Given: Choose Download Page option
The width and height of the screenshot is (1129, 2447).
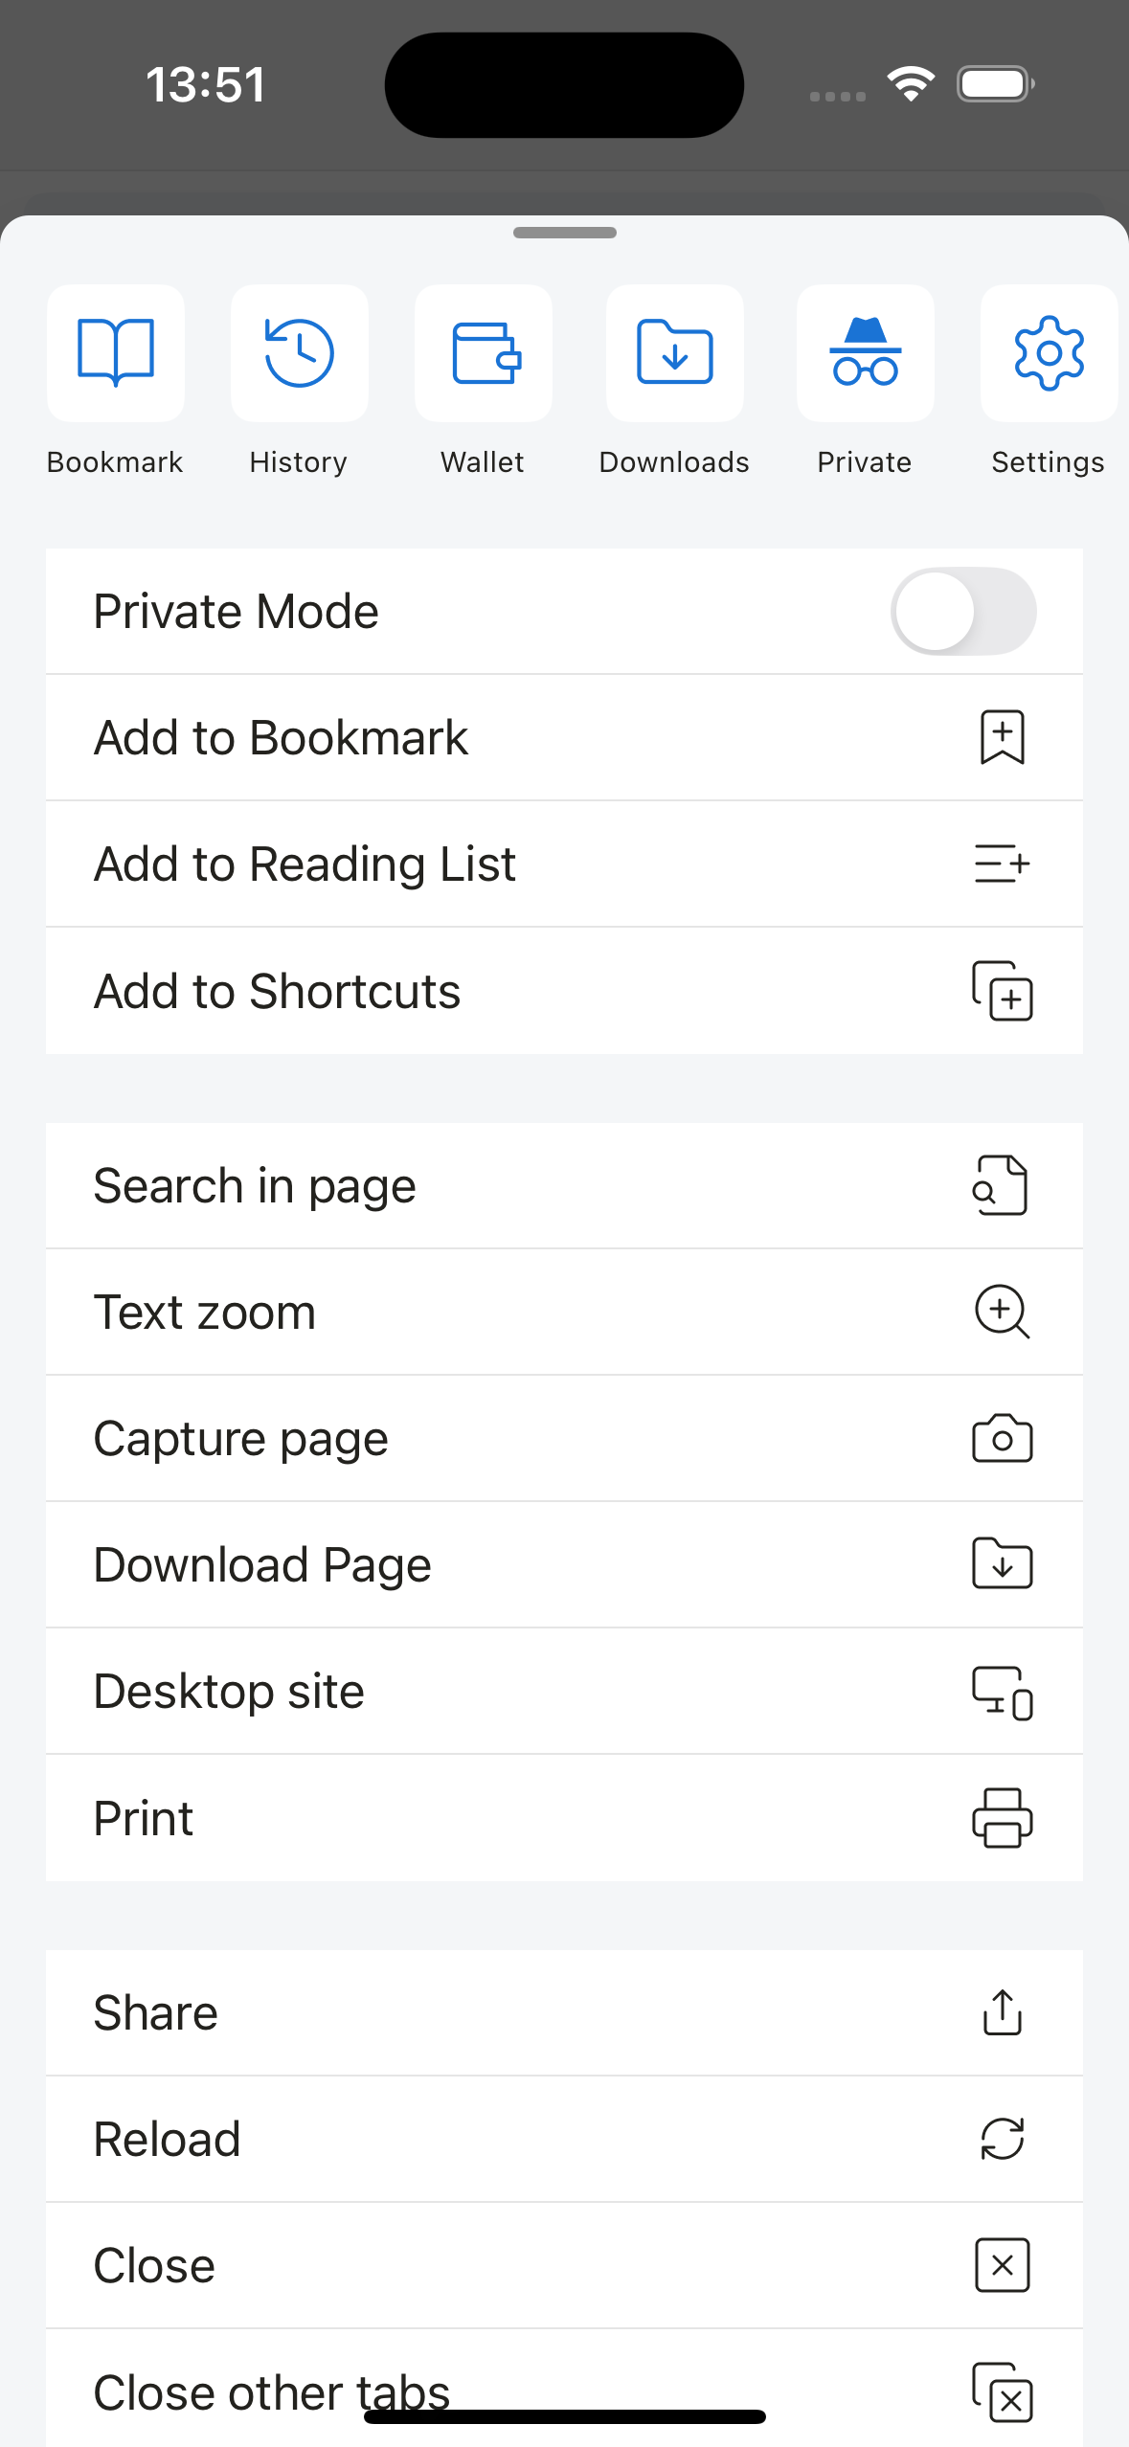Looking at the screenshot, I should pos(564,1565).
